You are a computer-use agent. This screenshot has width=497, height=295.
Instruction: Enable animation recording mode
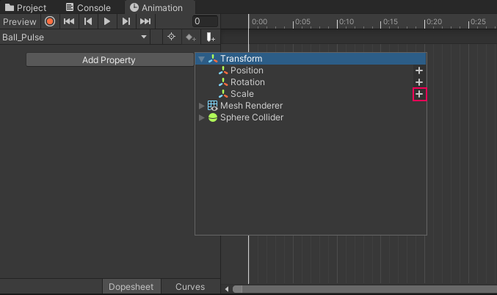click(50, 21)
